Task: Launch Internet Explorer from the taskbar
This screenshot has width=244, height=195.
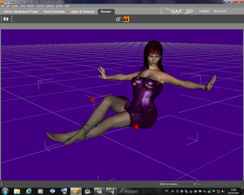Action: click(x=28, y=191)
